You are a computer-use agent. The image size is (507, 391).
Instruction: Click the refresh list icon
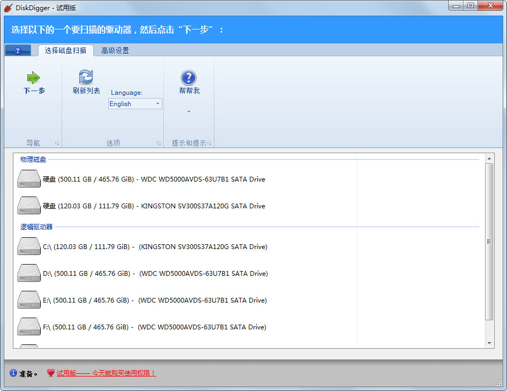coord(86,77)
